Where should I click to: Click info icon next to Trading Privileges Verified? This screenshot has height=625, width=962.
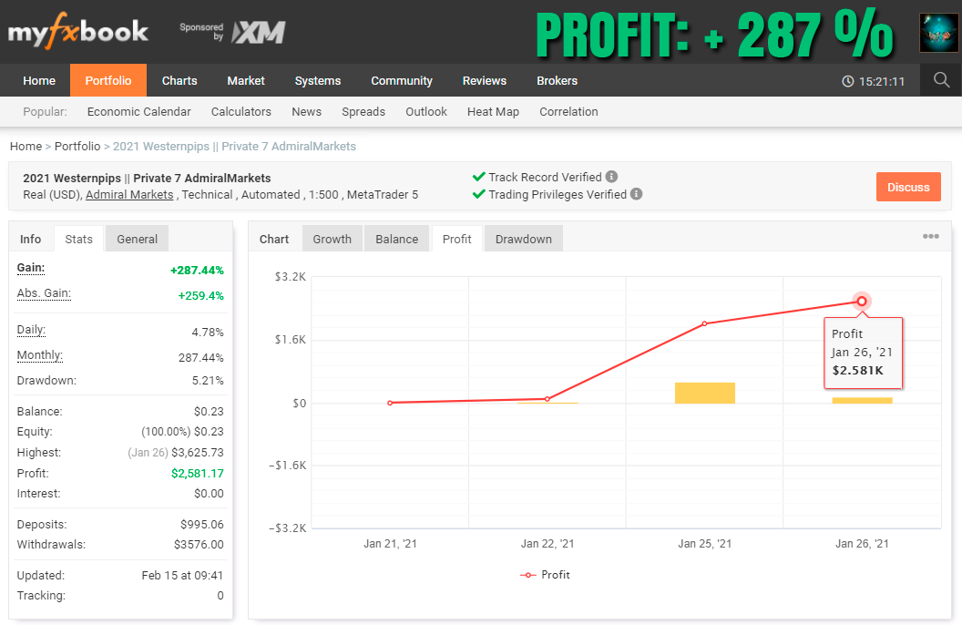tap(636, 194)
